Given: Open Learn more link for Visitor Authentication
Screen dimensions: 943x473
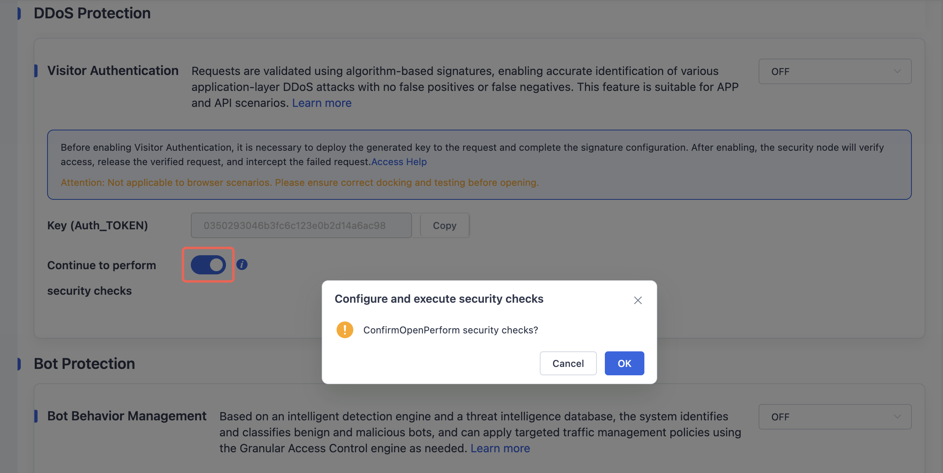Looking at the screenshot, I should 322,103.
